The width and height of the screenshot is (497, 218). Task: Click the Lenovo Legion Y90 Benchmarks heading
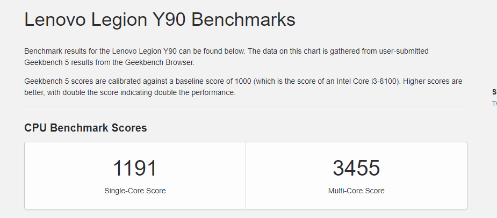click(160, 19)
